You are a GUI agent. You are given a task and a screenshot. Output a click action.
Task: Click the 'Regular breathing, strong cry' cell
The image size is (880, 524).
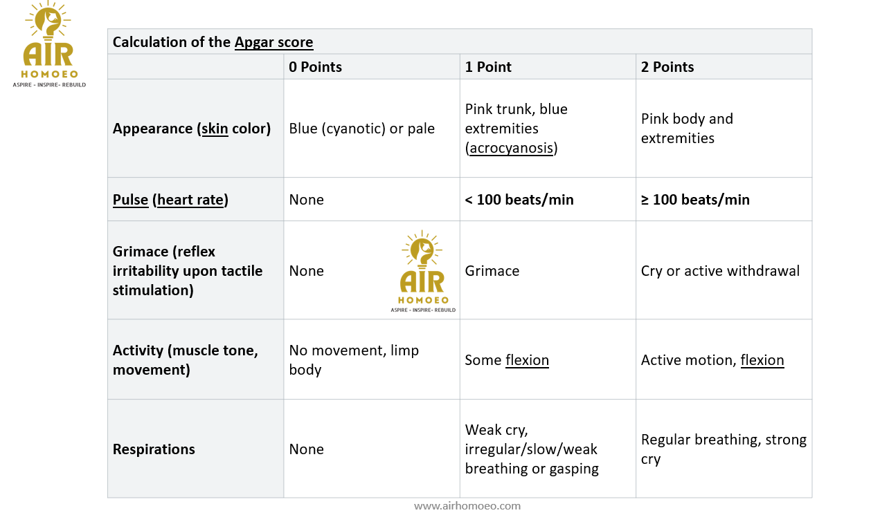pyautogui.click(x=724, y=449)
